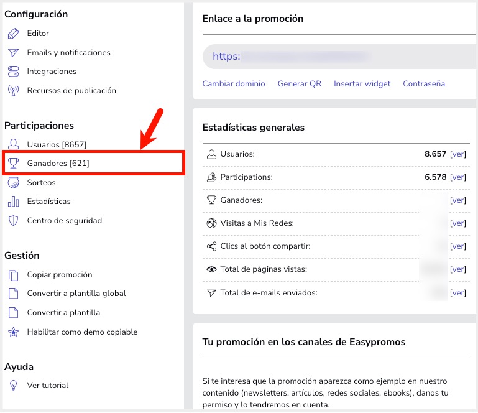Click the antenna icon for Recursos de publicación
This screenshot has width=478, height=413.
click(x=13, y=91)
